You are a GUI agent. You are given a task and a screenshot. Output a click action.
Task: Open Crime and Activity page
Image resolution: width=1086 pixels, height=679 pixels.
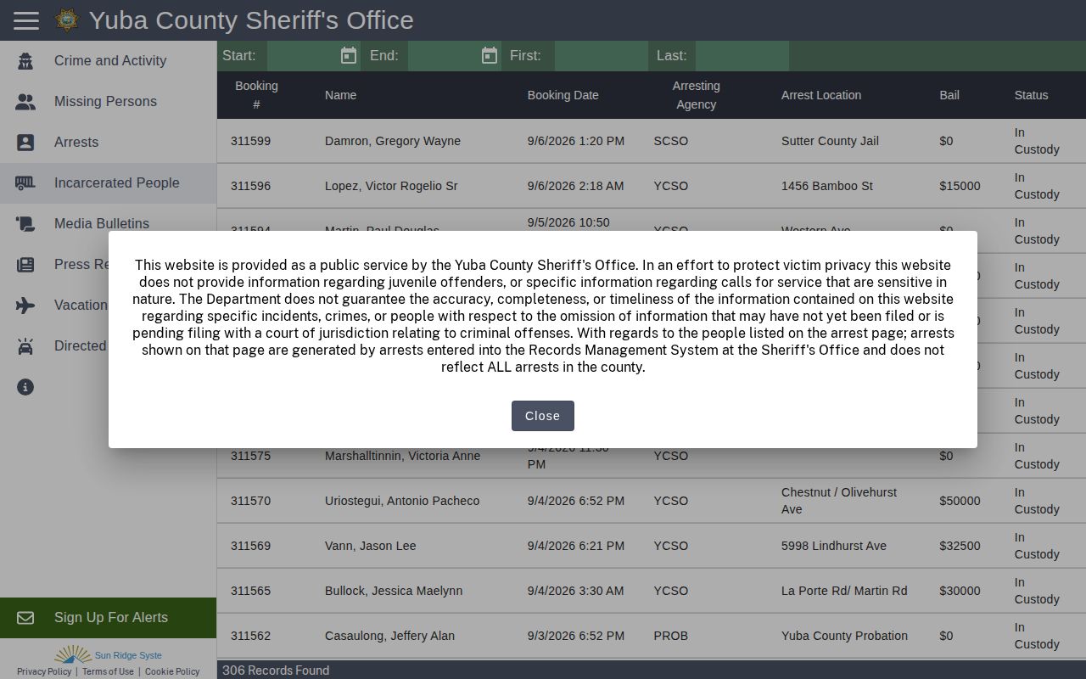110,61
